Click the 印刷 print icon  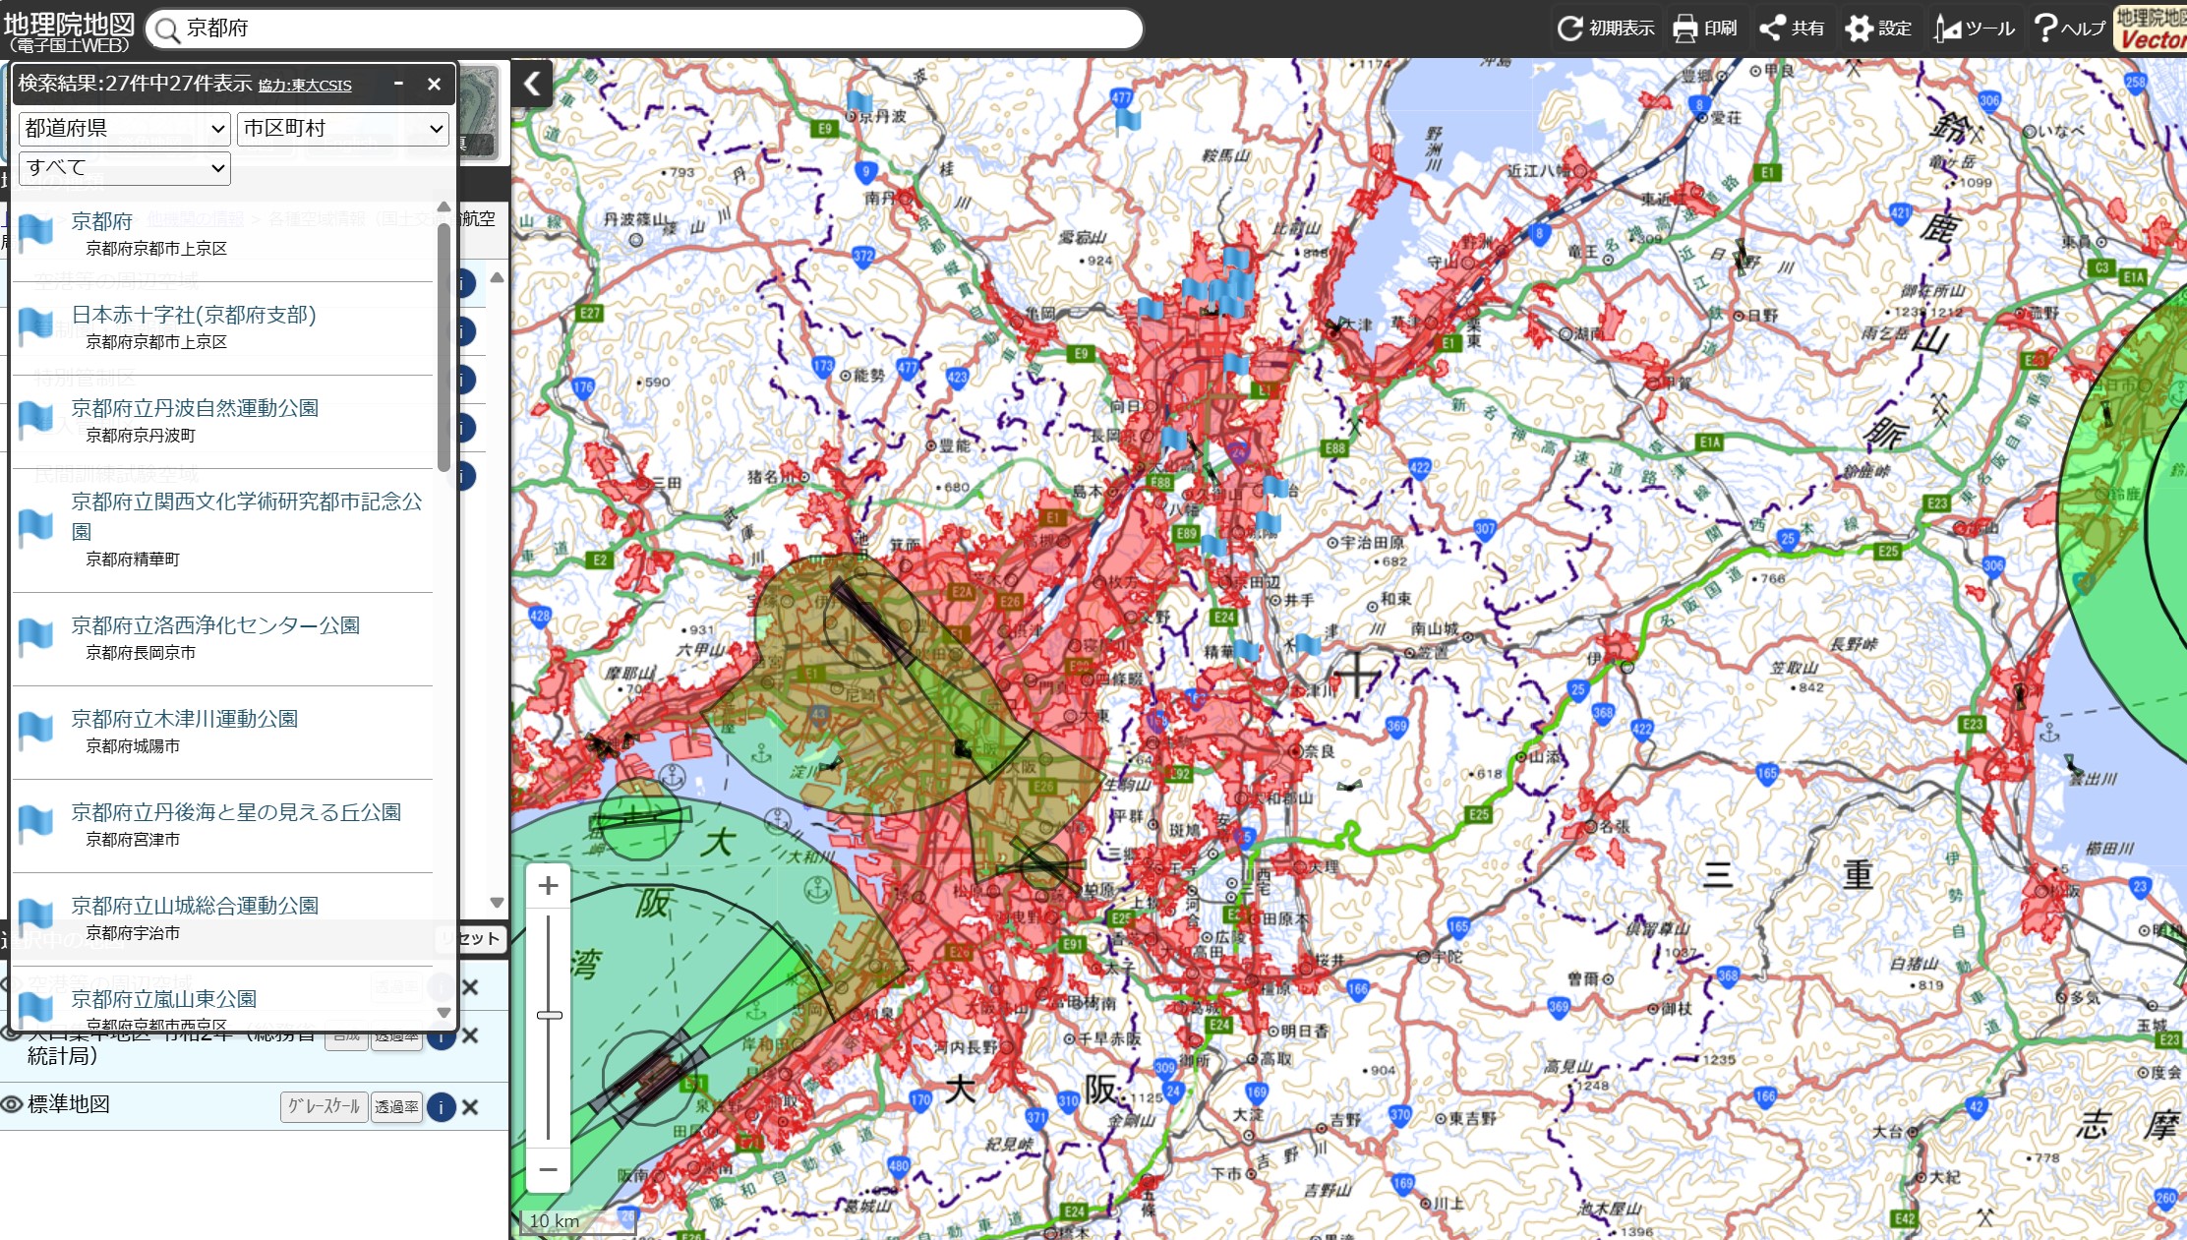(x=1685, y=29)
